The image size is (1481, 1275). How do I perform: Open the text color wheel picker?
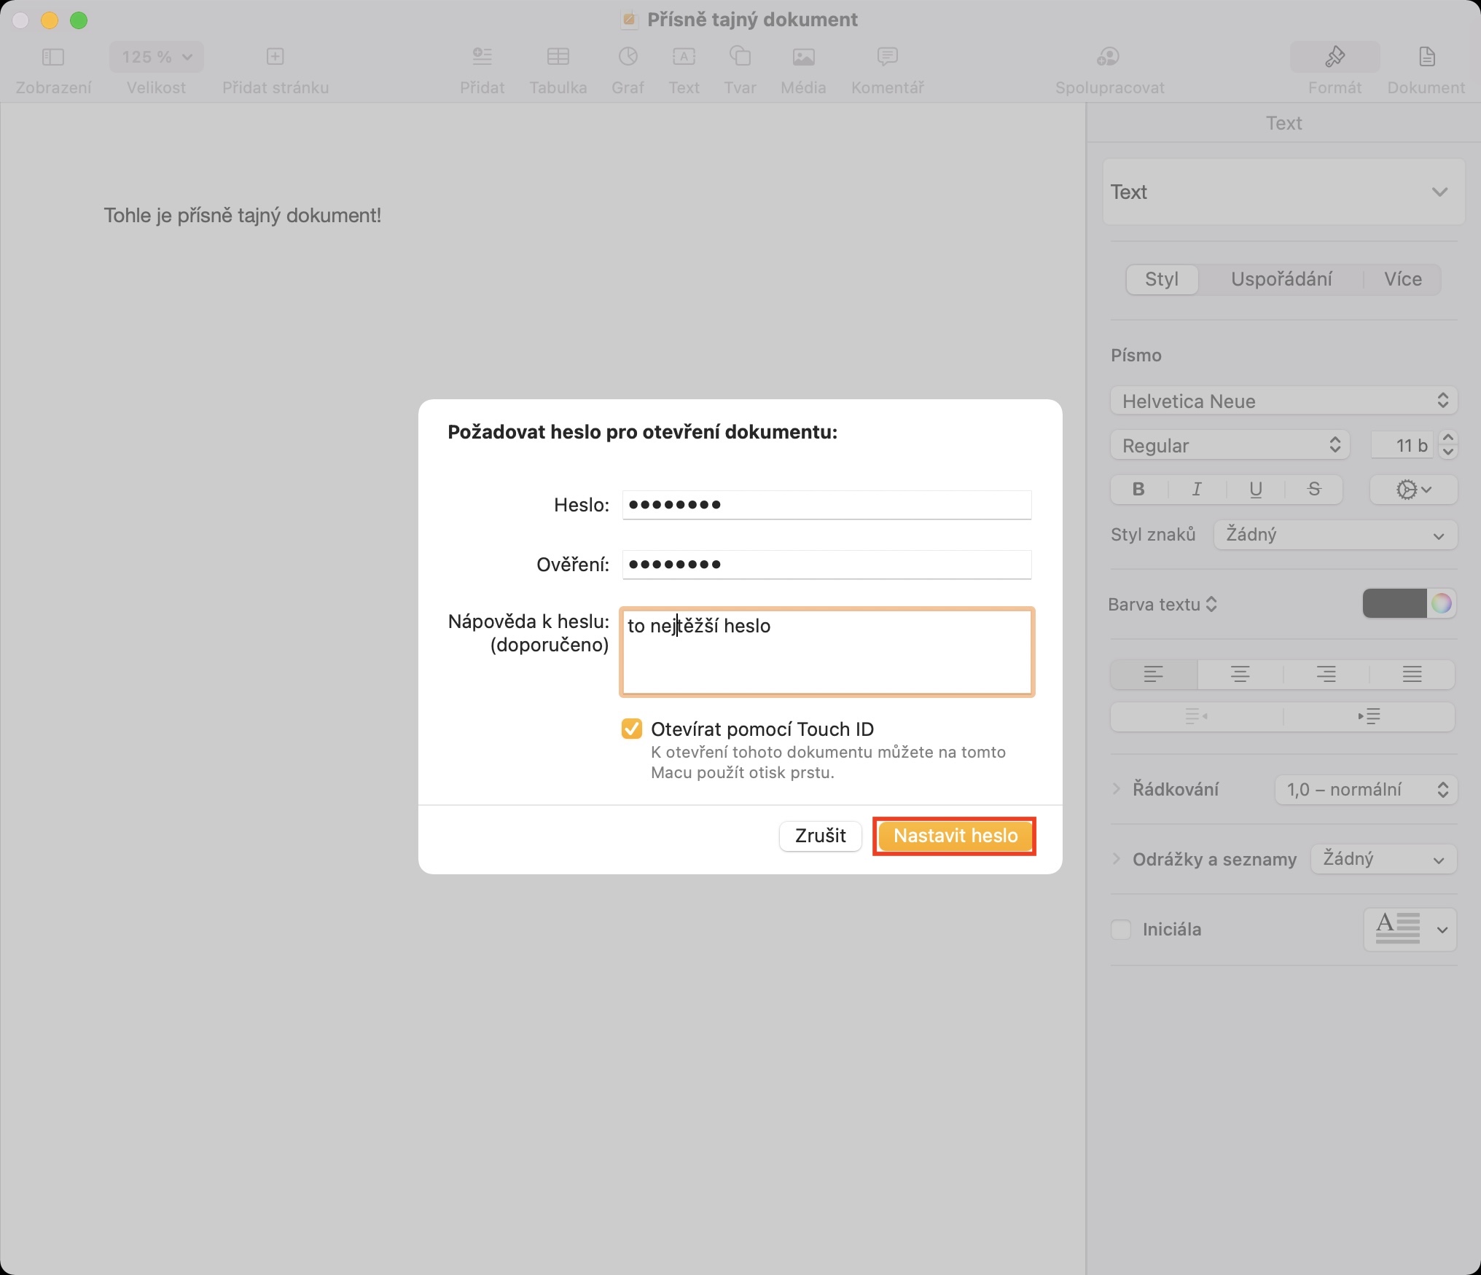(1441, 603)
